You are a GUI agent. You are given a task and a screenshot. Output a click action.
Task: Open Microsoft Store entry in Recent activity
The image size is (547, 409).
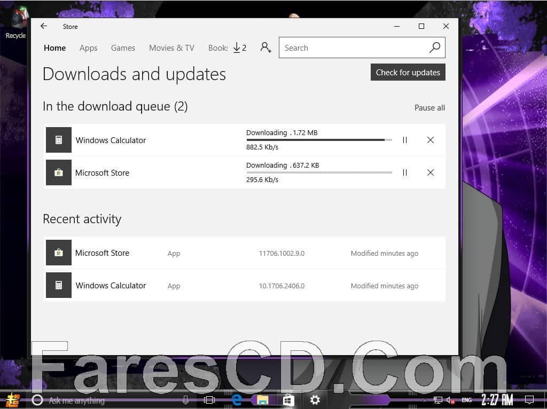click(245, 253)
